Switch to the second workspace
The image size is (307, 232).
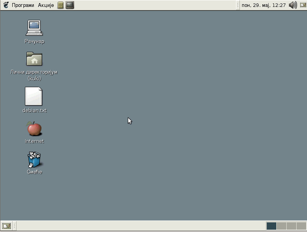(x=281, y=226)
